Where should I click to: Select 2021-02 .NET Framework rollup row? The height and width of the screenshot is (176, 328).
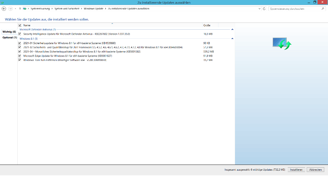click(103, 47)
